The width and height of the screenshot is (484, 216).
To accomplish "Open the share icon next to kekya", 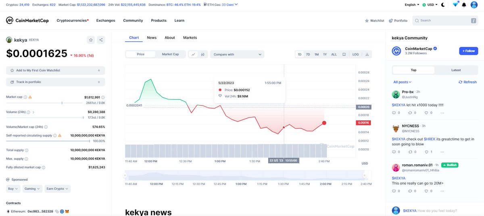I will pyautogui.click(x=101, y=40).
